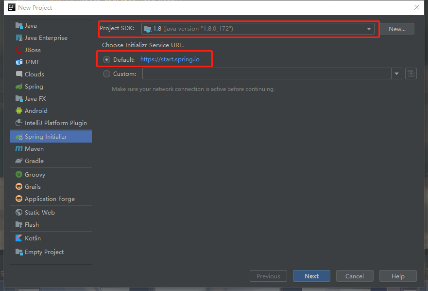Select the Java project type icon
This screenshot has width=428, height=291.
[19, 26]
